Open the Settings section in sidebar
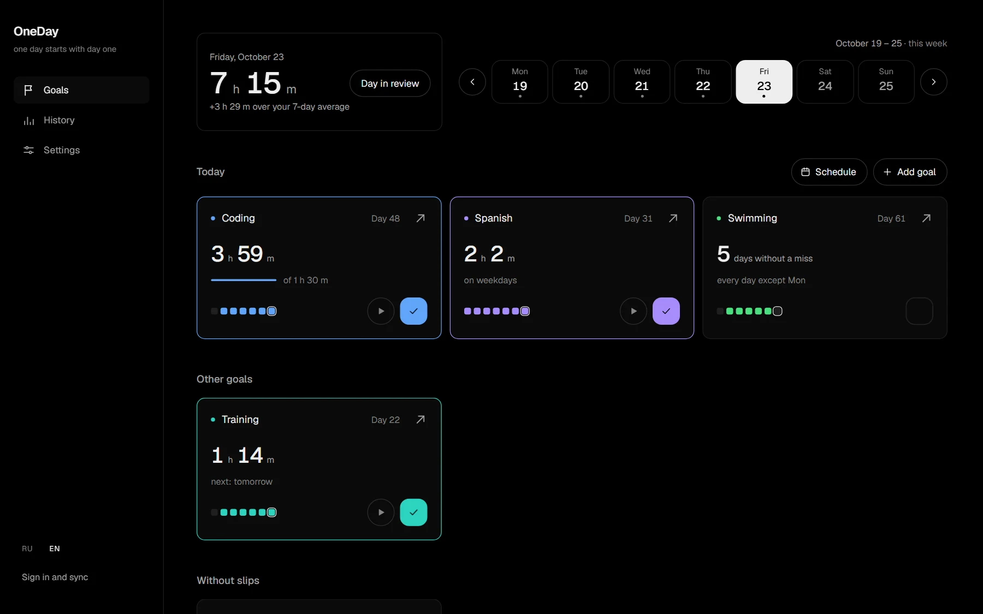Screen dimensions: 983x614 (x=81, y=150)
